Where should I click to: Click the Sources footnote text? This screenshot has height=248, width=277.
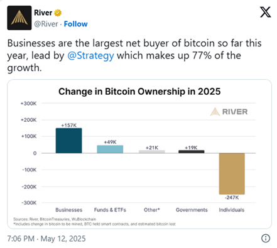55,219
